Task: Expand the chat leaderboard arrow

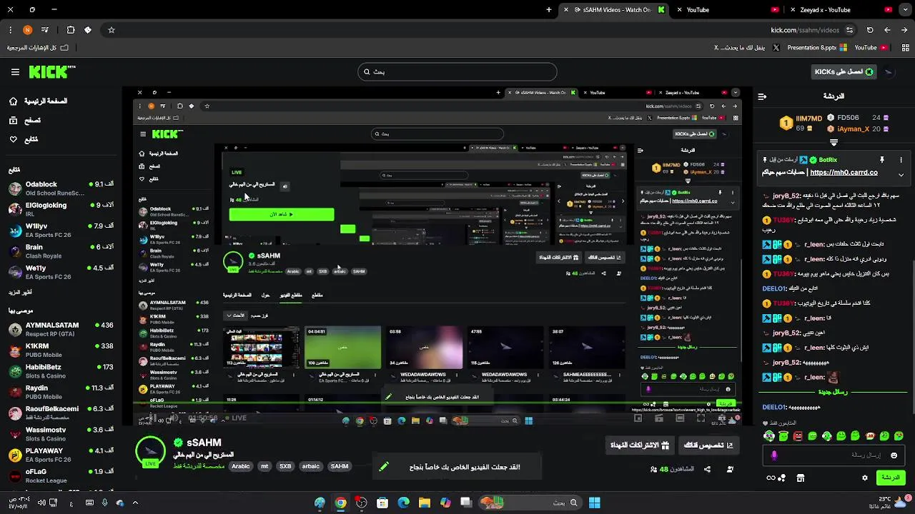Action: [834, 143]
